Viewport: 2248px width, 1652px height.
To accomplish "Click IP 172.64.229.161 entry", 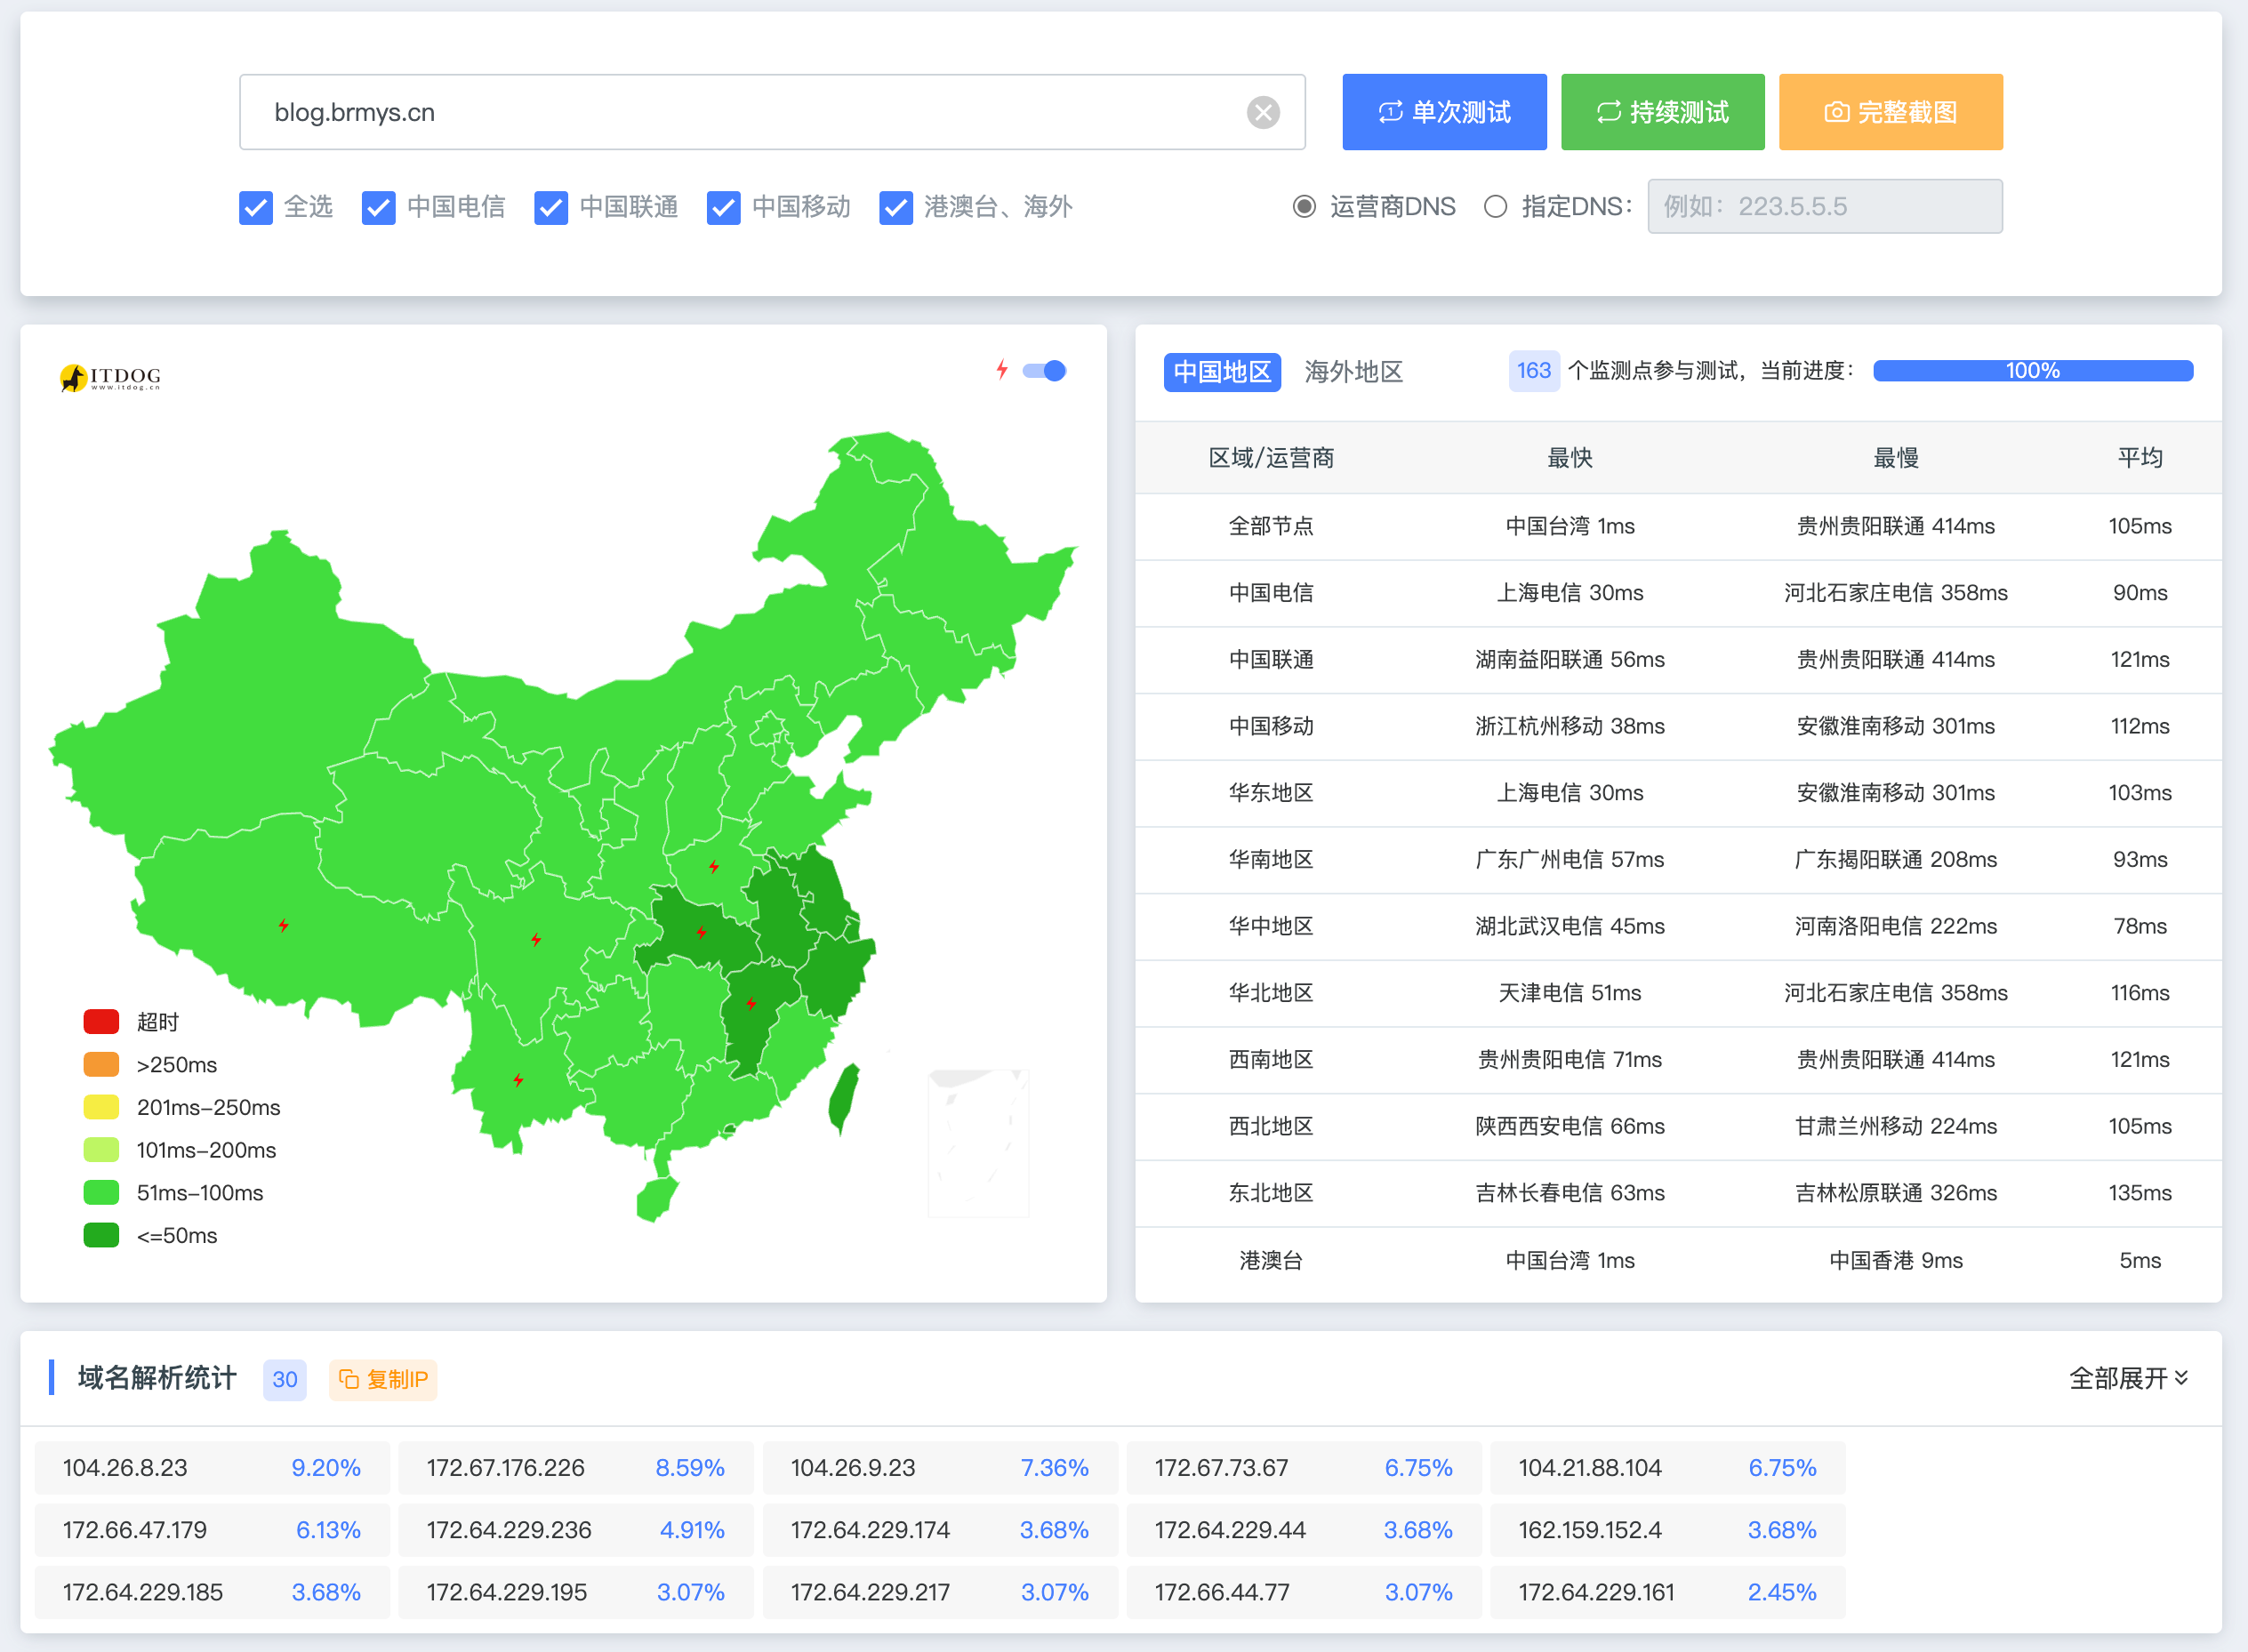I will [x=1668, y=1592].
